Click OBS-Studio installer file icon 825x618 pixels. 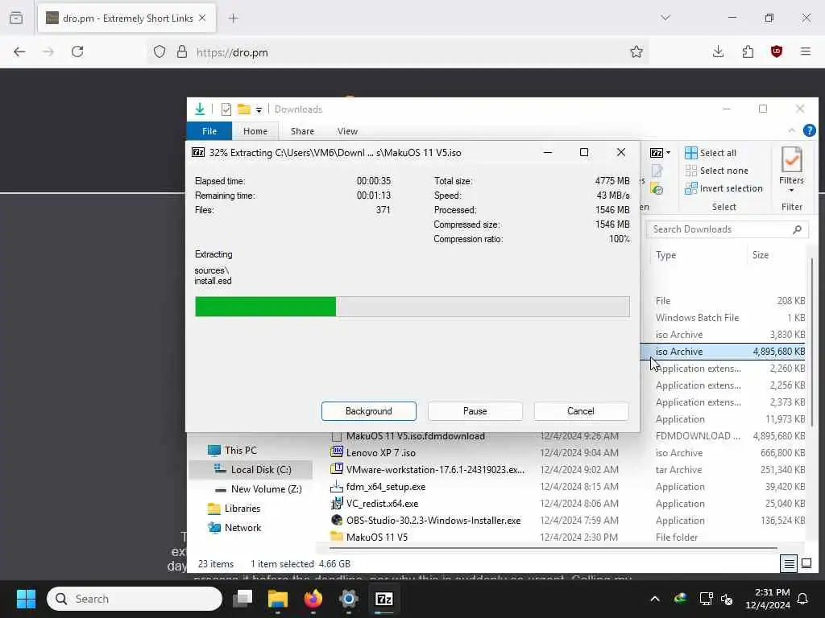337,521
